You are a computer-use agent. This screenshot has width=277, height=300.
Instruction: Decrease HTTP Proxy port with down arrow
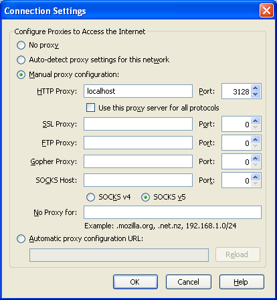pyautogui.click(x=256, y=94)
